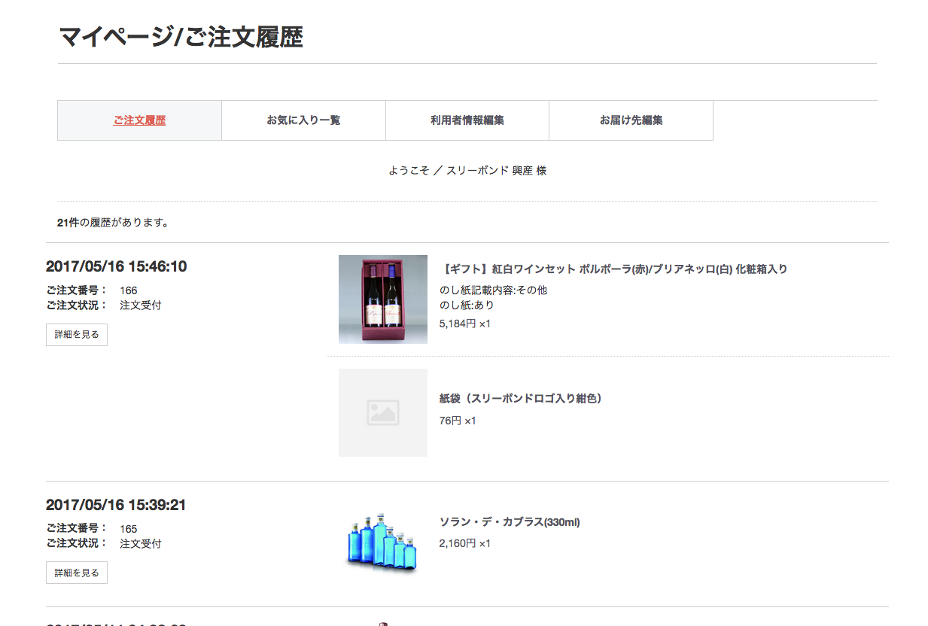Select the ご注文履歴 tab
This screenshot has height=626, width=928.
pos(139,120)
